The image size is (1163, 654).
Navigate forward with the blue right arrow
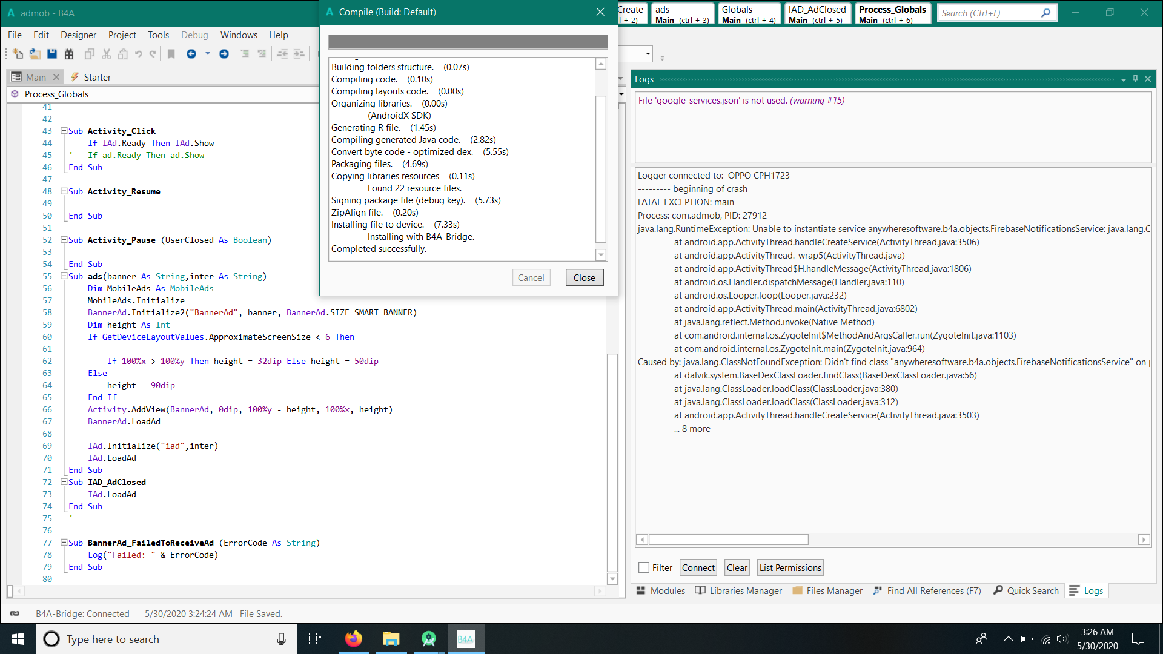pos(224,54)
